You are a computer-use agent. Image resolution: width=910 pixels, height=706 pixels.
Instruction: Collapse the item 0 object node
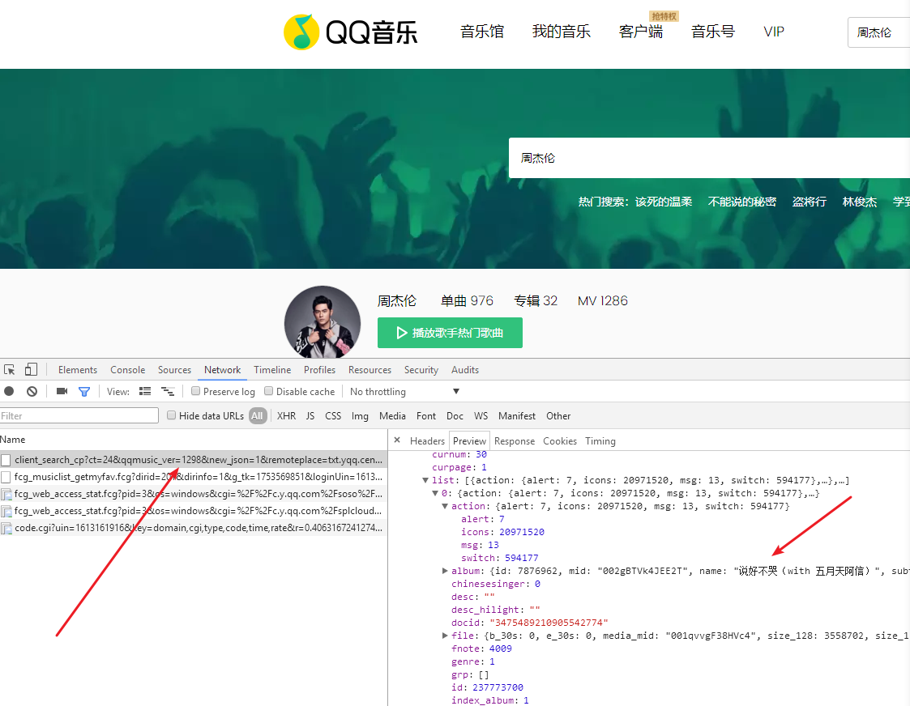[x=435, y=493]
